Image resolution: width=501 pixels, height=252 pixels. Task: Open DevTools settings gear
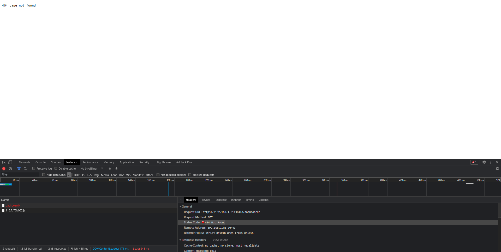coord(484,162)
